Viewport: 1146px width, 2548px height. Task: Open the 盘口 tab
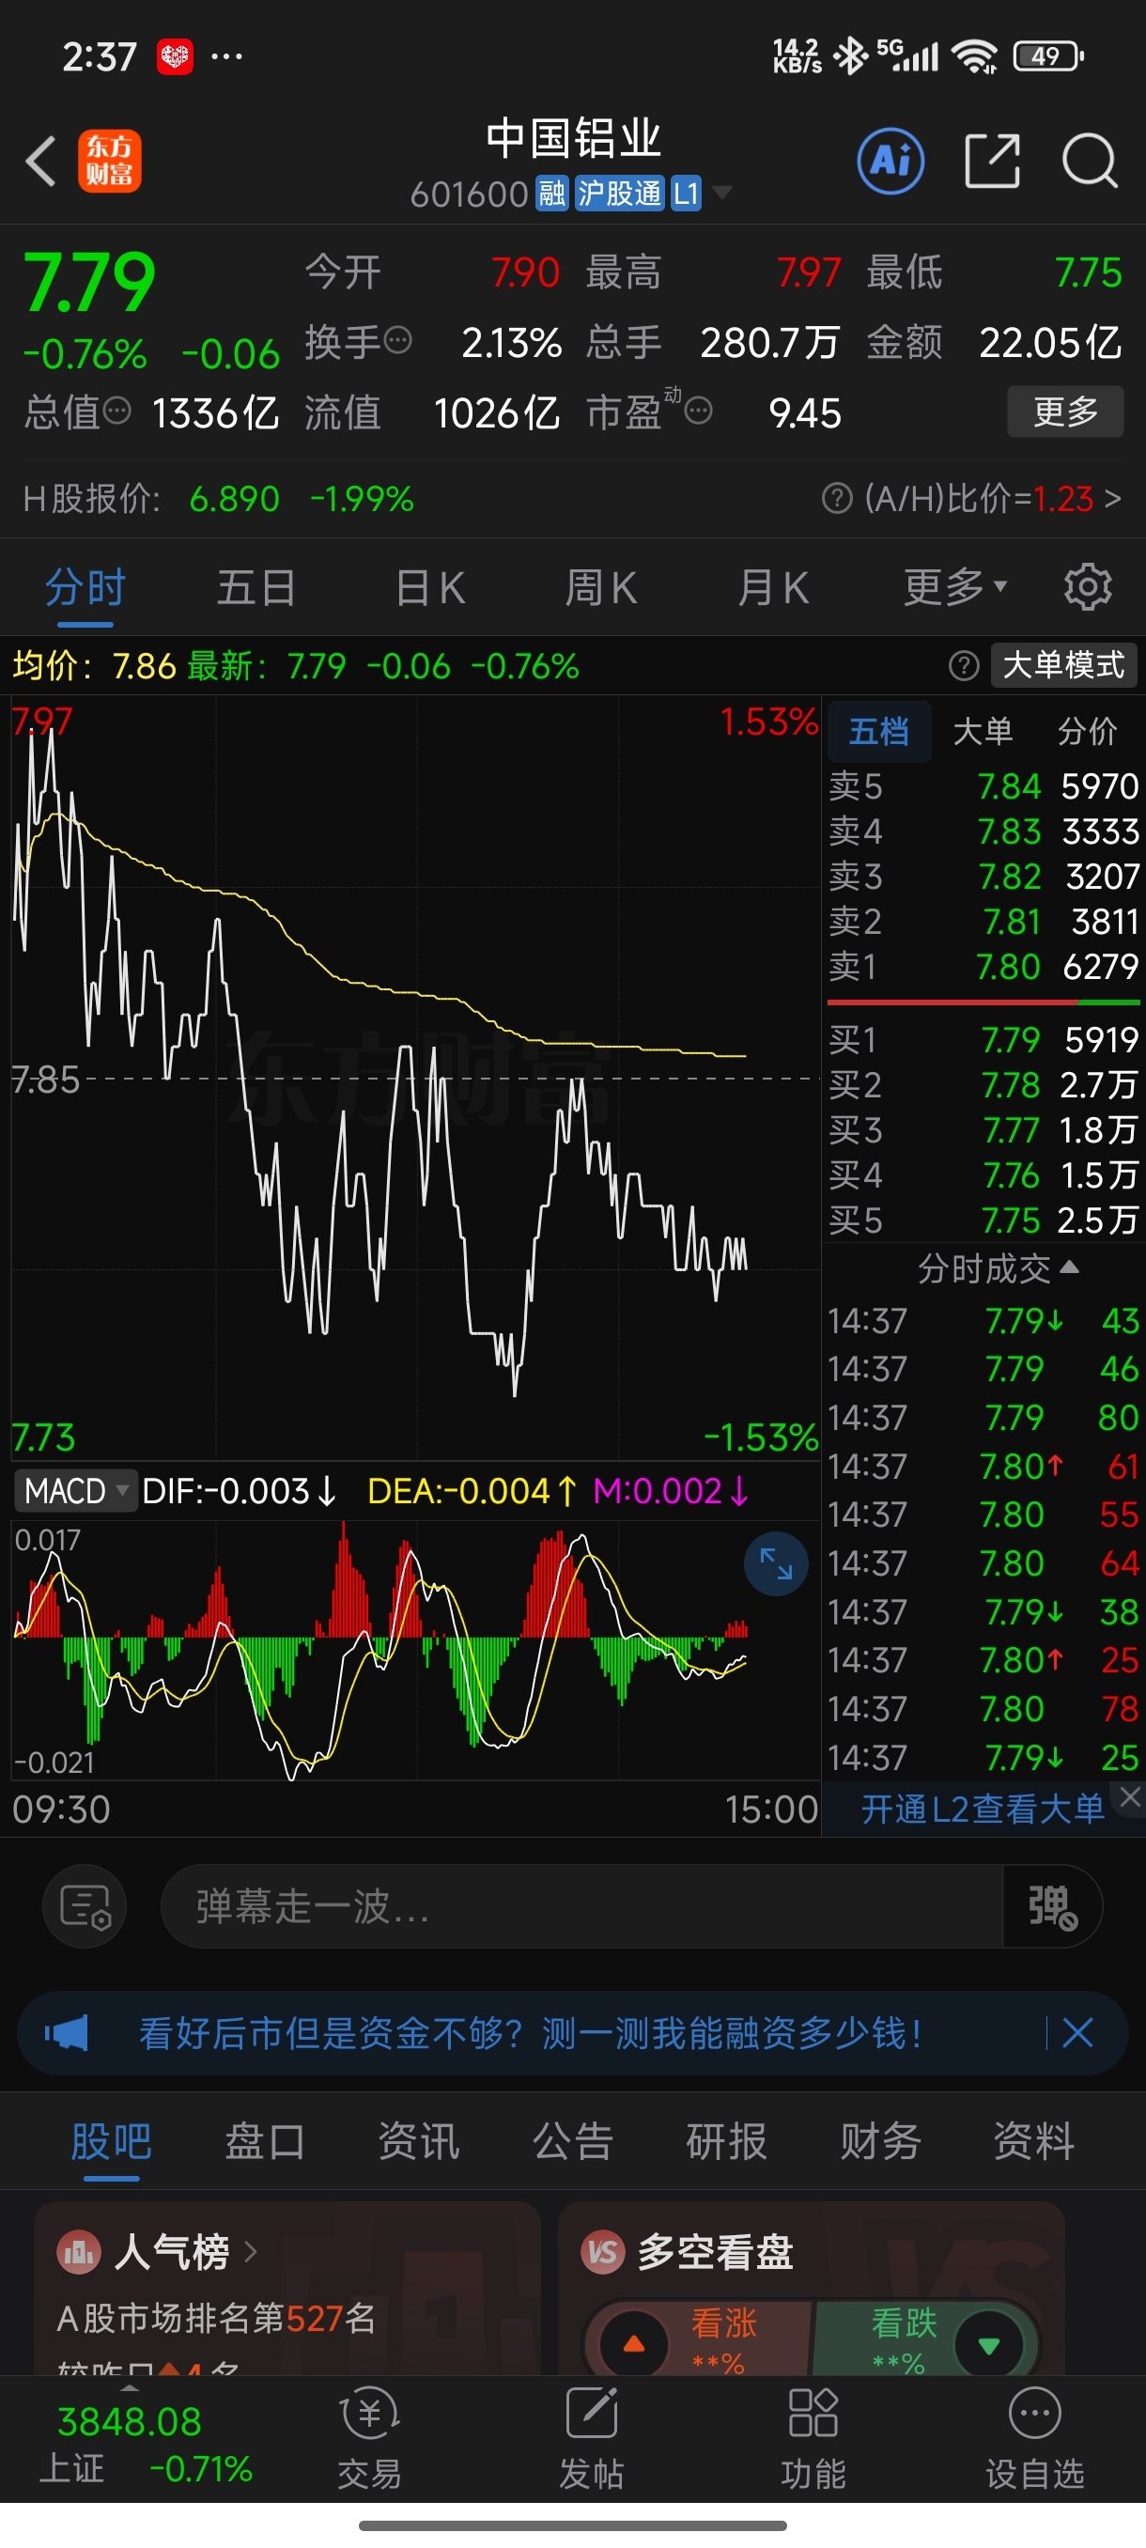point(265,2142)
